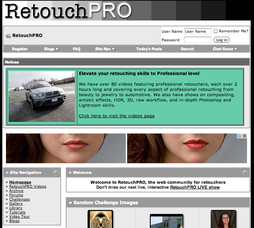Open the Chat Room dropdown menu
Viewport: 254px width, 228px height.
click(225, 49)
